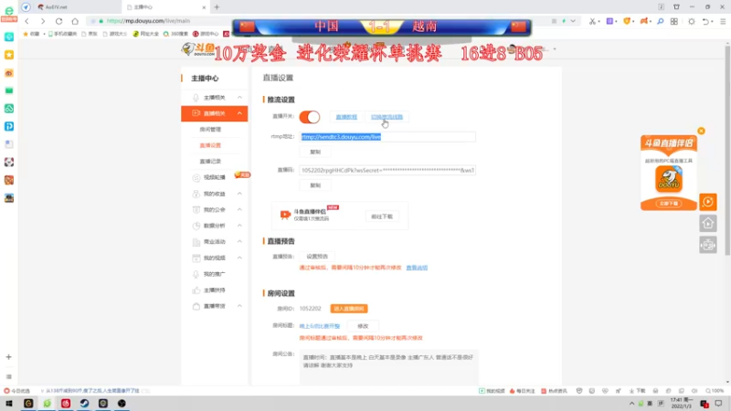Viewport: 731px width, 411px height.
Task: Expand the 数据分析 chevron
Action: tap(239, 226)
